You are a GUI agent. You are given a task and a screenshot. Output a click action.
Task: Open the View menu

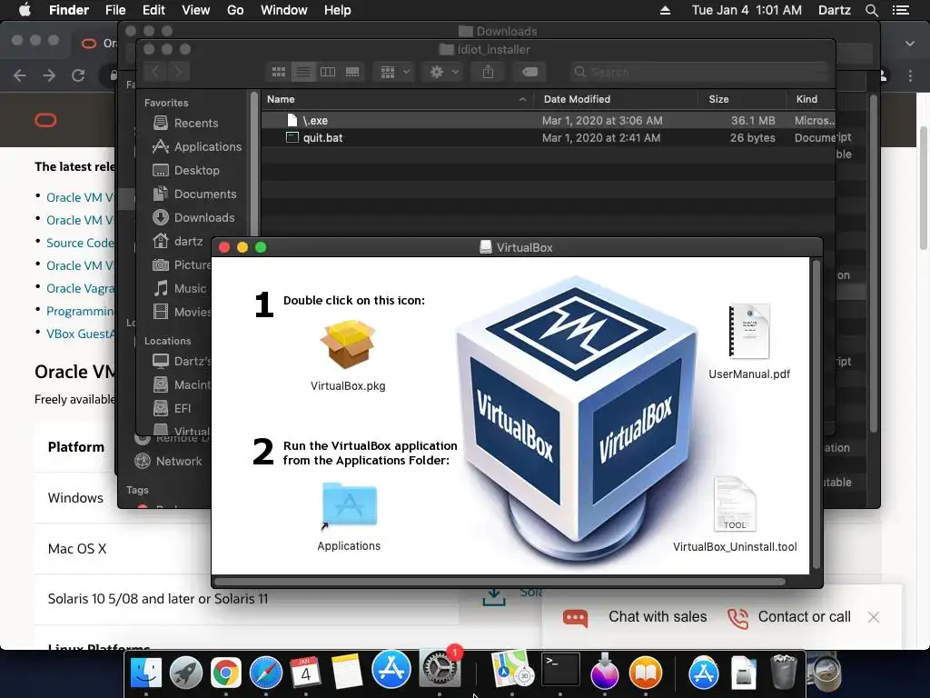click(196, 10)
